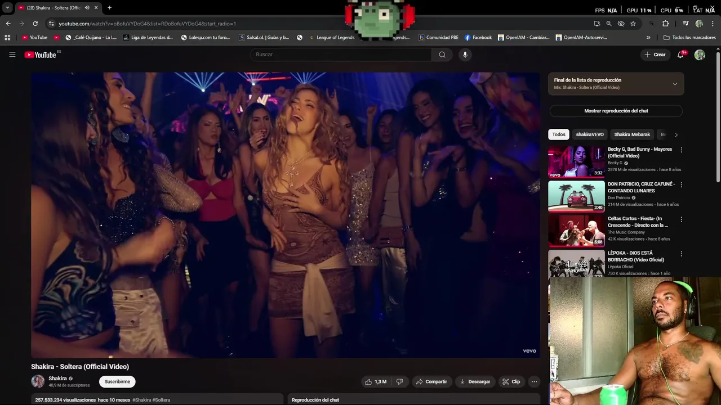
Task: Start voice search with the microphone icon
Action: [465, 55]
